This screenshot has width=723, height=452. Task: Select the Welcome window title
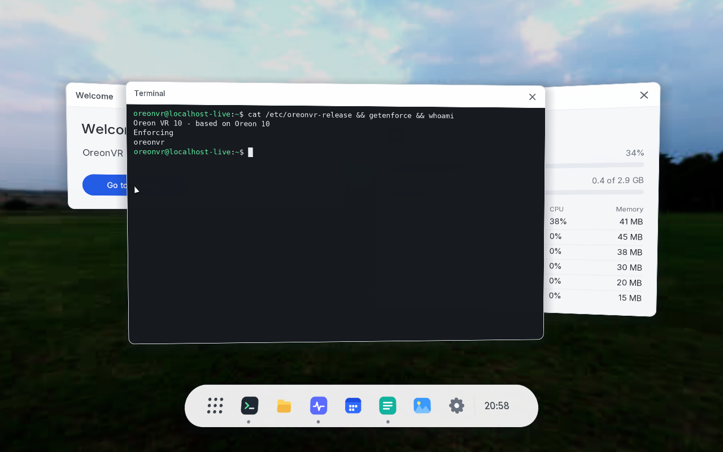[x=94, y=96]
